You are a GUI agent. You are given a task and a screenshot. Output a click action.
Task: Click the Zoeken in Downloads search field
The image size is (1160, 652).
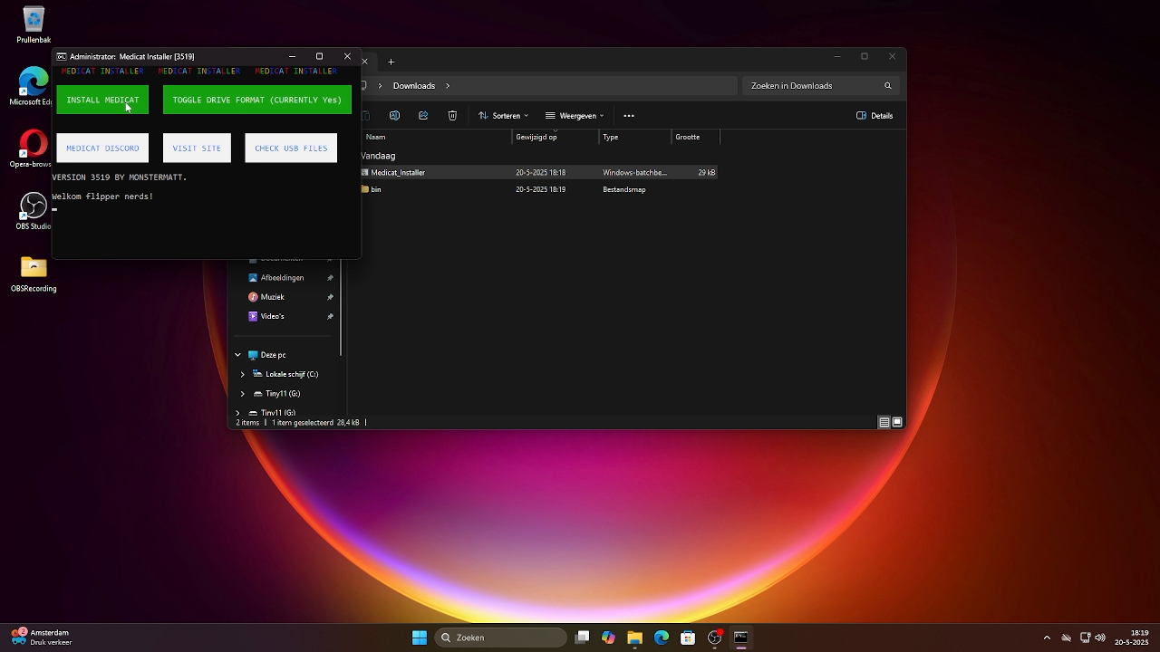click(x=820, y=86)
